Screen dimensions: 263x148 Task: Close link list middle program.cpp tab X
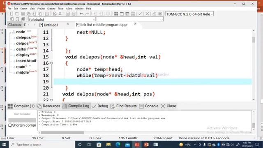click(x=135, y=24)
